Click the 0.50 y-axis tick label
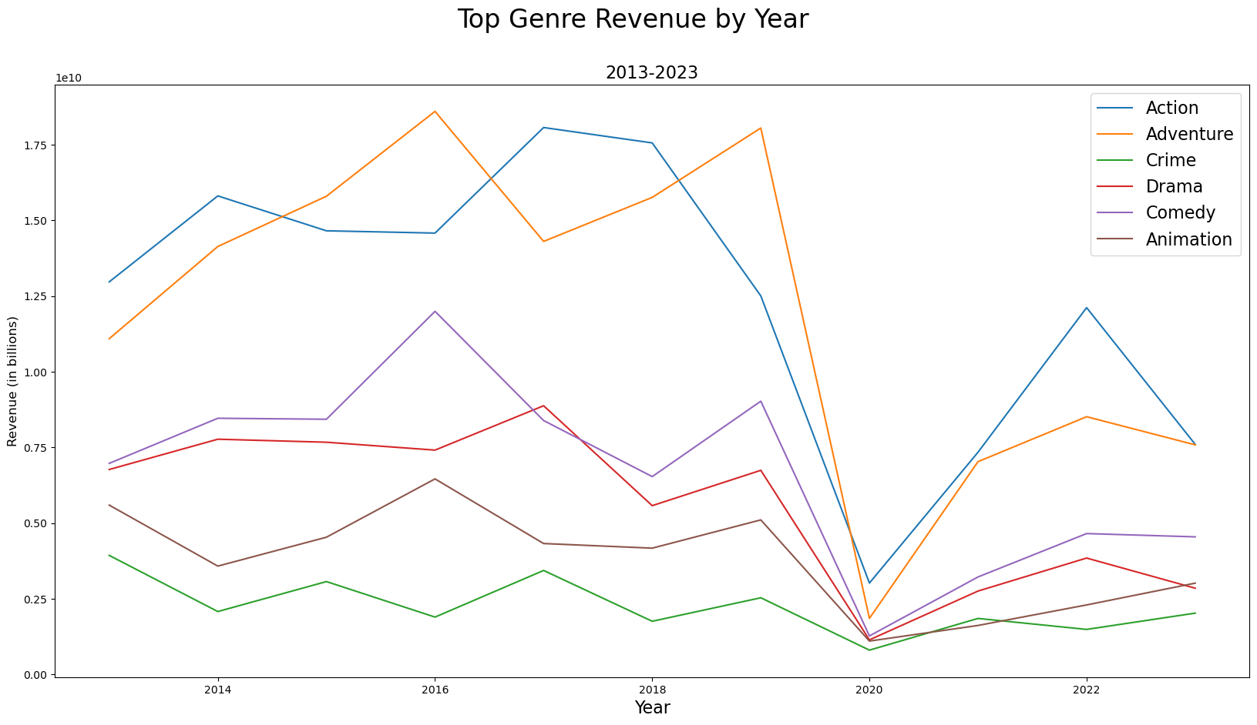The height and width of the screenshot is (725, 1257). (37, 523)
